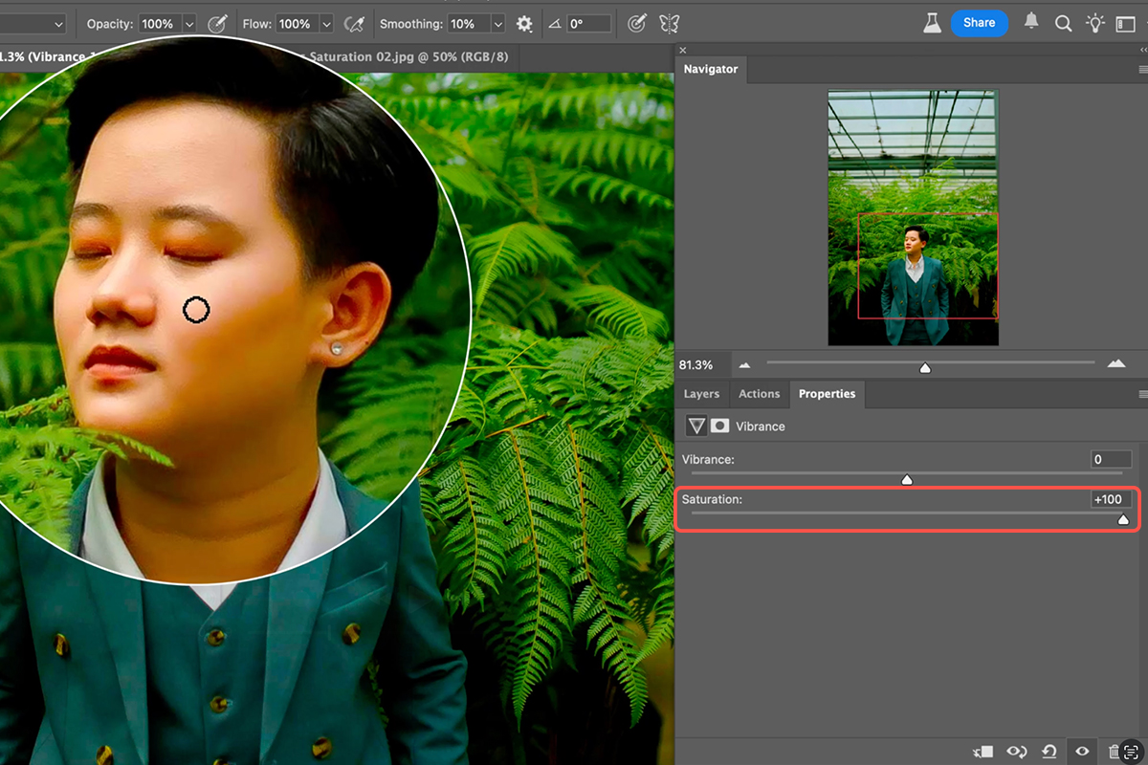Expand the Flow dropdown arrow
The image size is (1148, 765).
pos(326,24)
